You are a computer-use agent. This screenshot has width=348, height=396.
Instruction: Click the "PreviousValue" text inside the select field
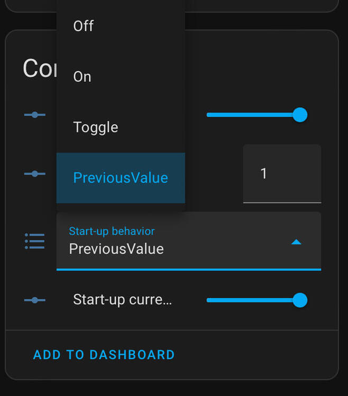pos(116,249)
